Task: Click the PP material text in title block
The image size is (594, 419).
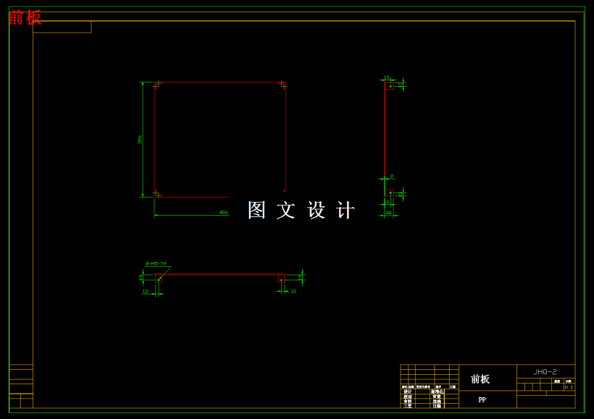Action: tap(482, 399)
